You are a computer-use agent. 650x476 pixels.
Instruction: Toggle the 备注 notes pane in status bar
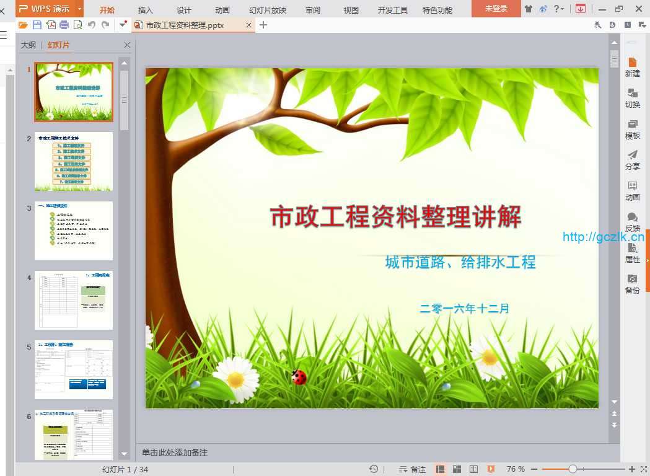pos(413,469)
